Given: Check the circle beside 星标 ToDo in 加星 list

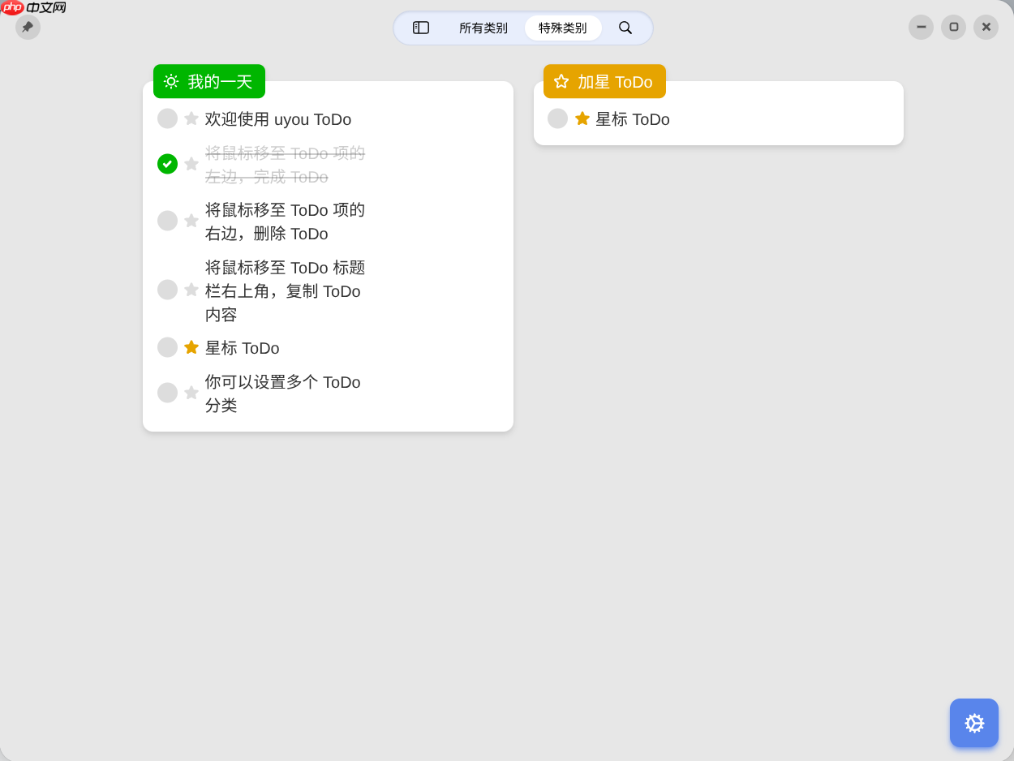Looking at the screenshot, I should coord(557,118).
